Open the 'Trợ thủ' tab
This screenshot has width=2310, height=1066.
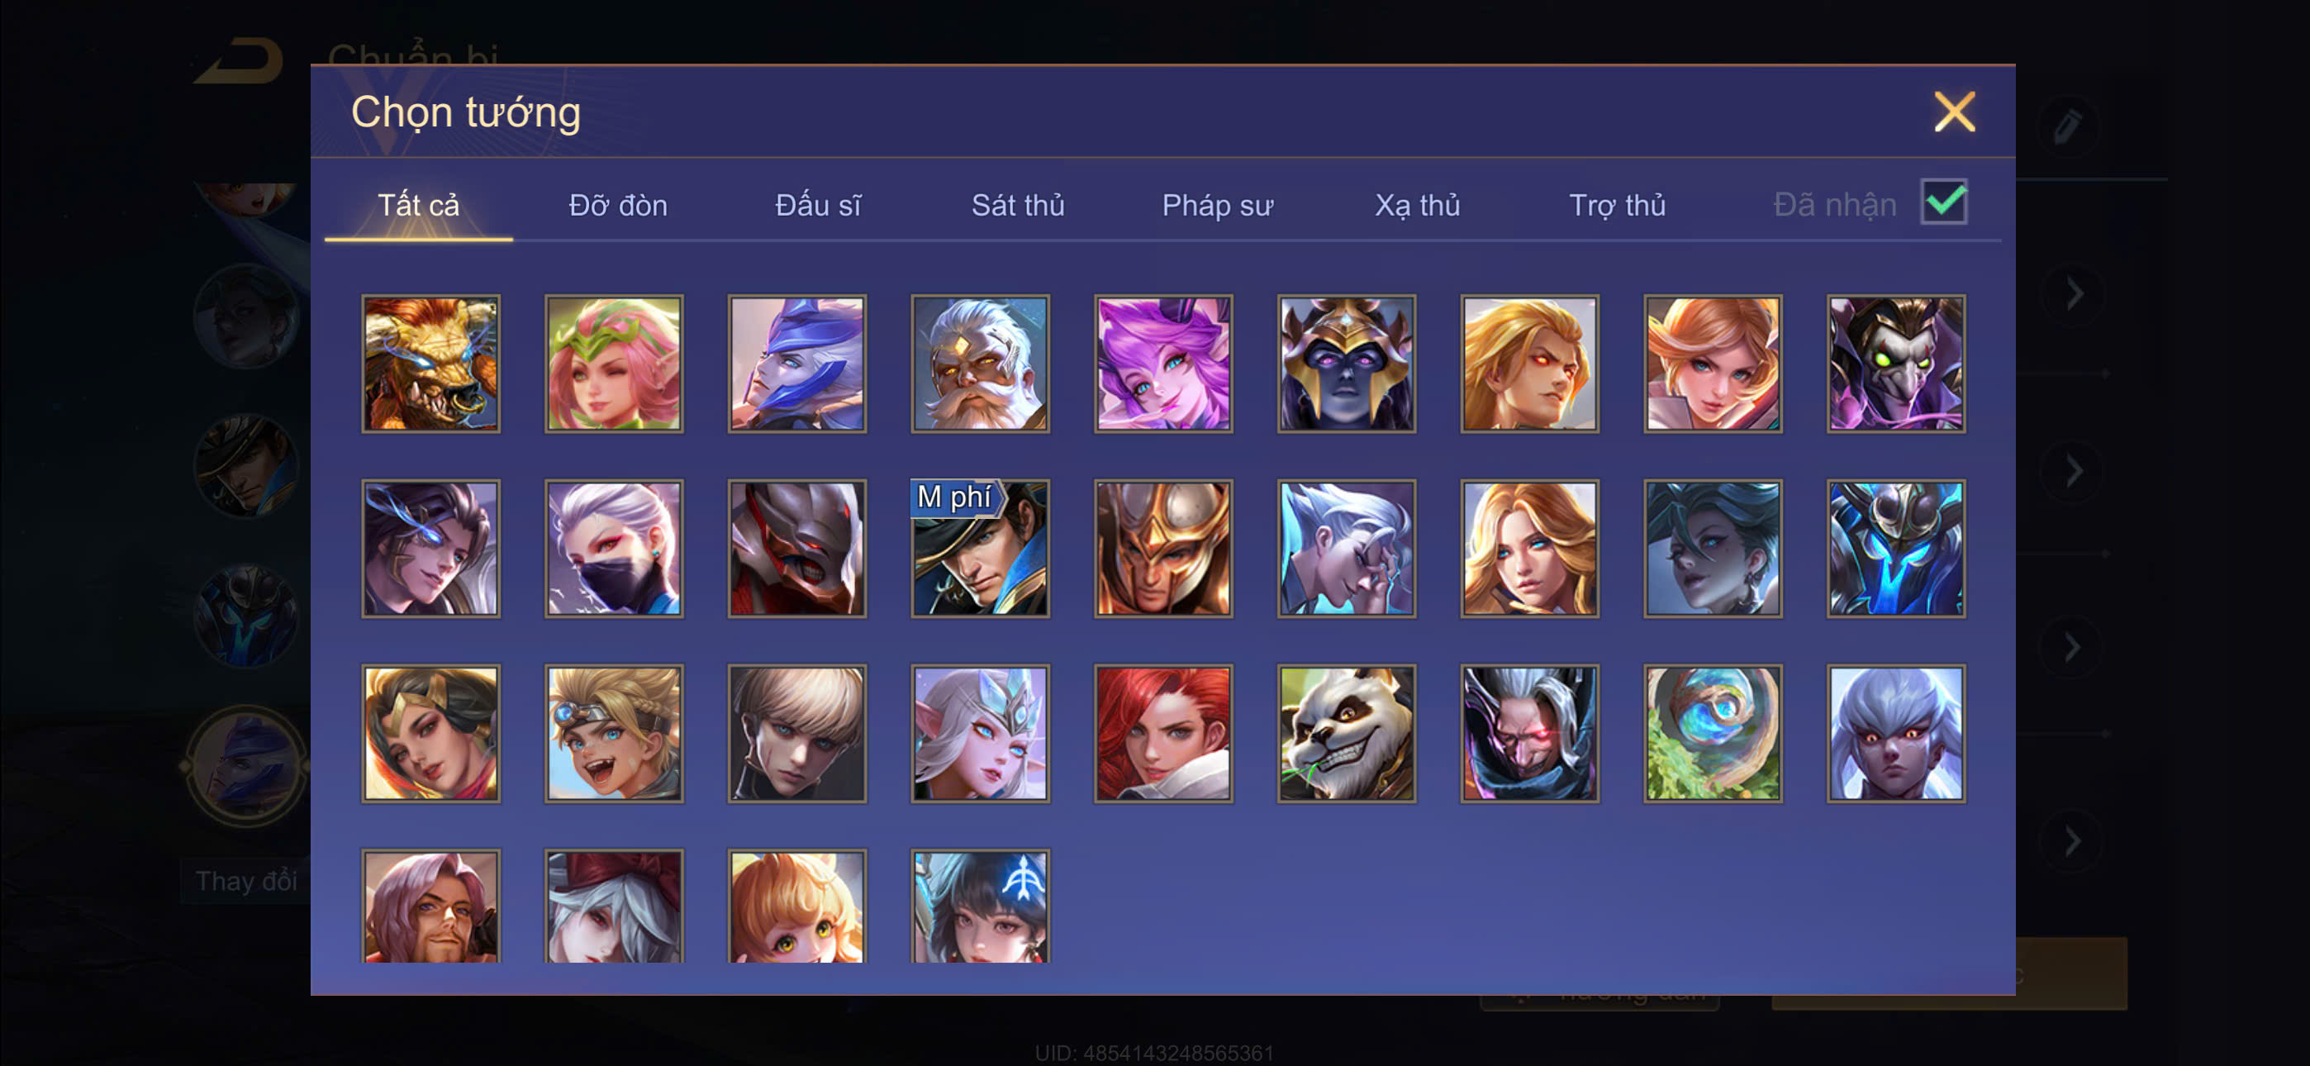(x=1617, y=206)
